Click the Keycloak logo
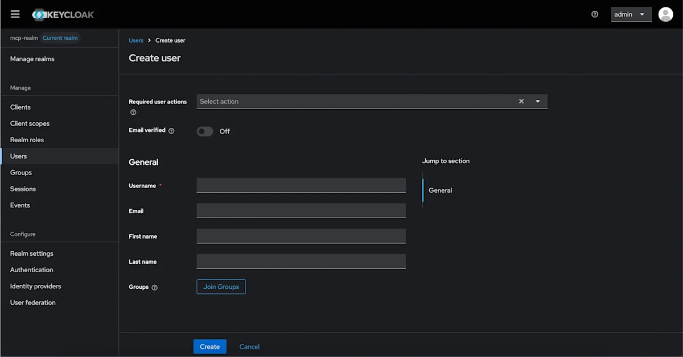The height and width of the screenshot is (357, 683). [63, 15]
